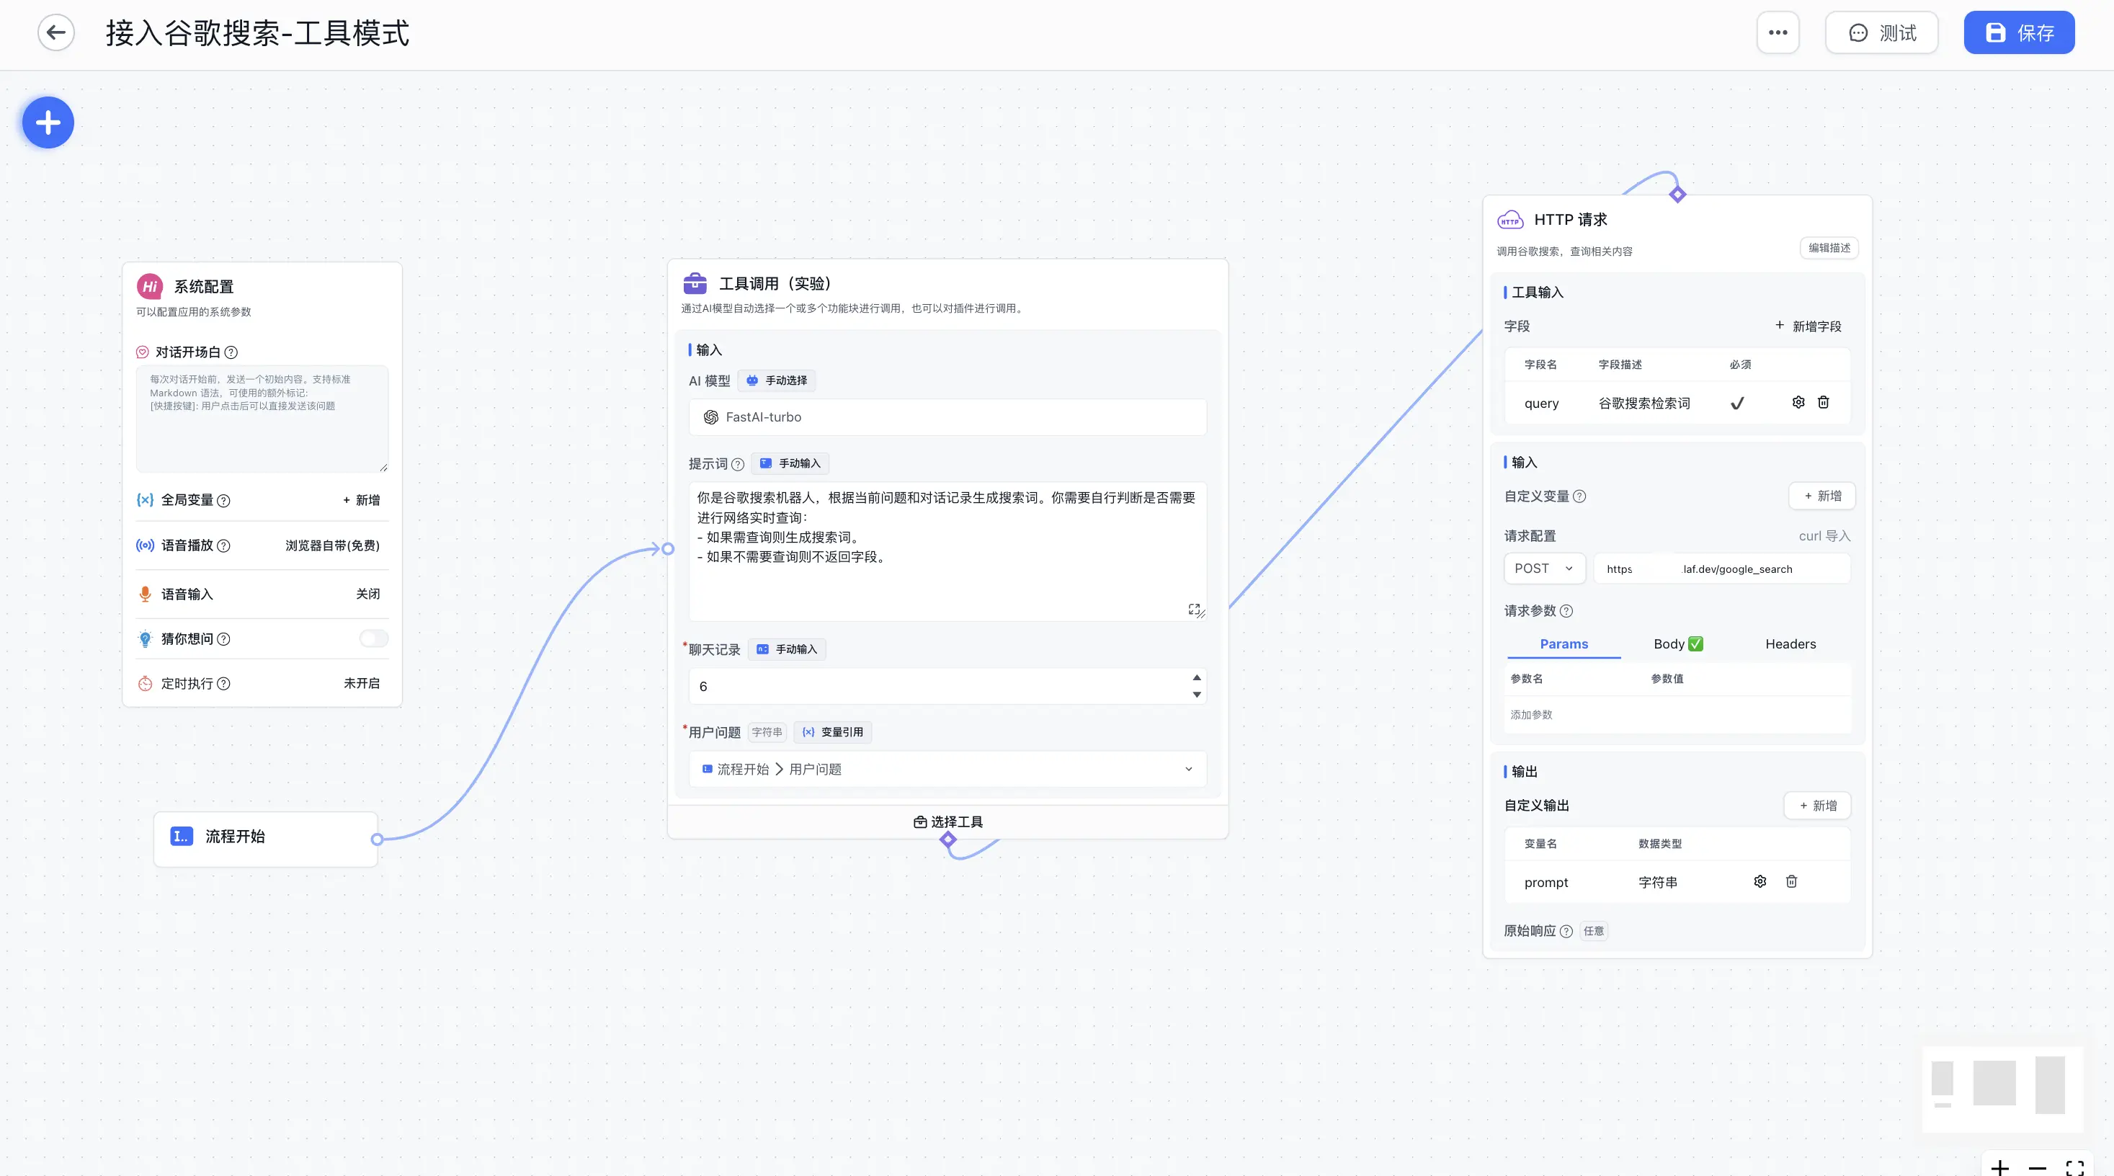2114x1176 pixels.
Task: Toggle the query required checkmark
Action: (x=1737, y=403)
